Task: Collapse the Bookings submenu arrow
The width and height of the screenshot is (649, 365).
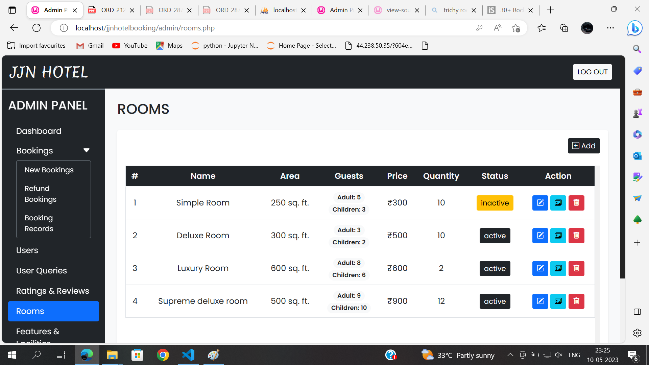Action: (x=86, y=150)
